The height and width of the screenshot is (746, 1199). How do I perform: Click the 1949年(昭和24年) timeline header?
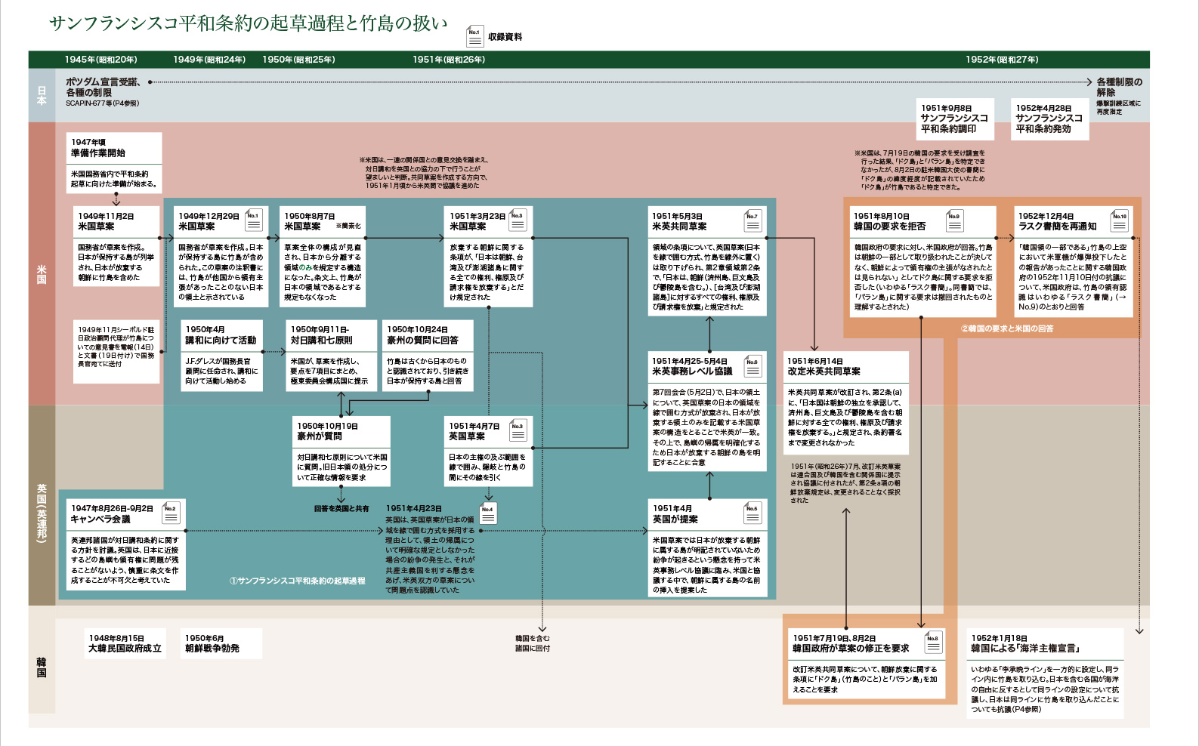pyautogui.click(x=209, y=60)
